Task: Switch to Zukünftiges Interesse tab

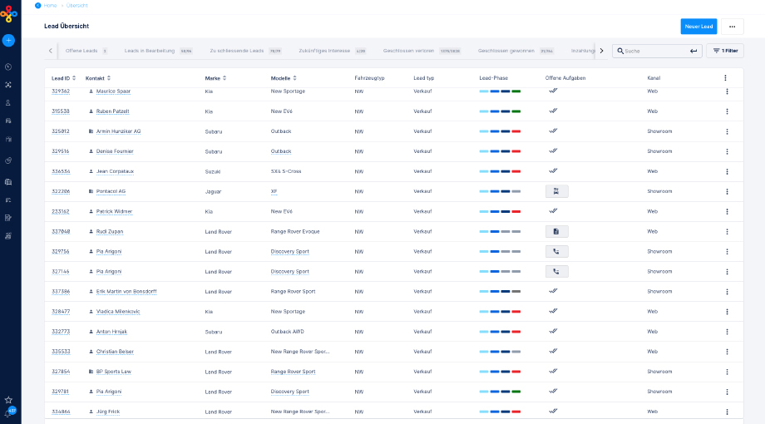Action: click(333, 51)
